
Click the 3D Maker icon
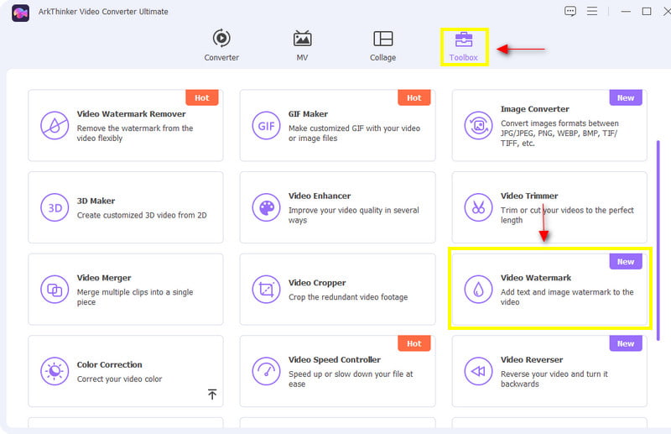[55, 208]
